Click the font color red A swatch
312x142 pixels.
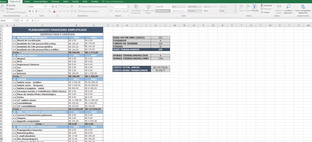pyautogui.click(x=54, y=11)
